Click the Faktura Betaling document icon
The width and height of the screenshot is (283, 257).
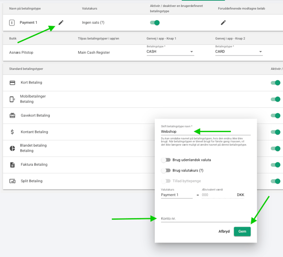point(12,164)
